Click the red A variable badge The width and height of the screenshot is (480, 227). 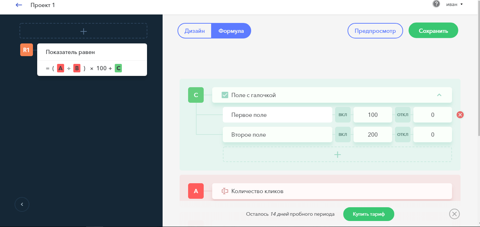pyautogui.click(x=196, y=191)
